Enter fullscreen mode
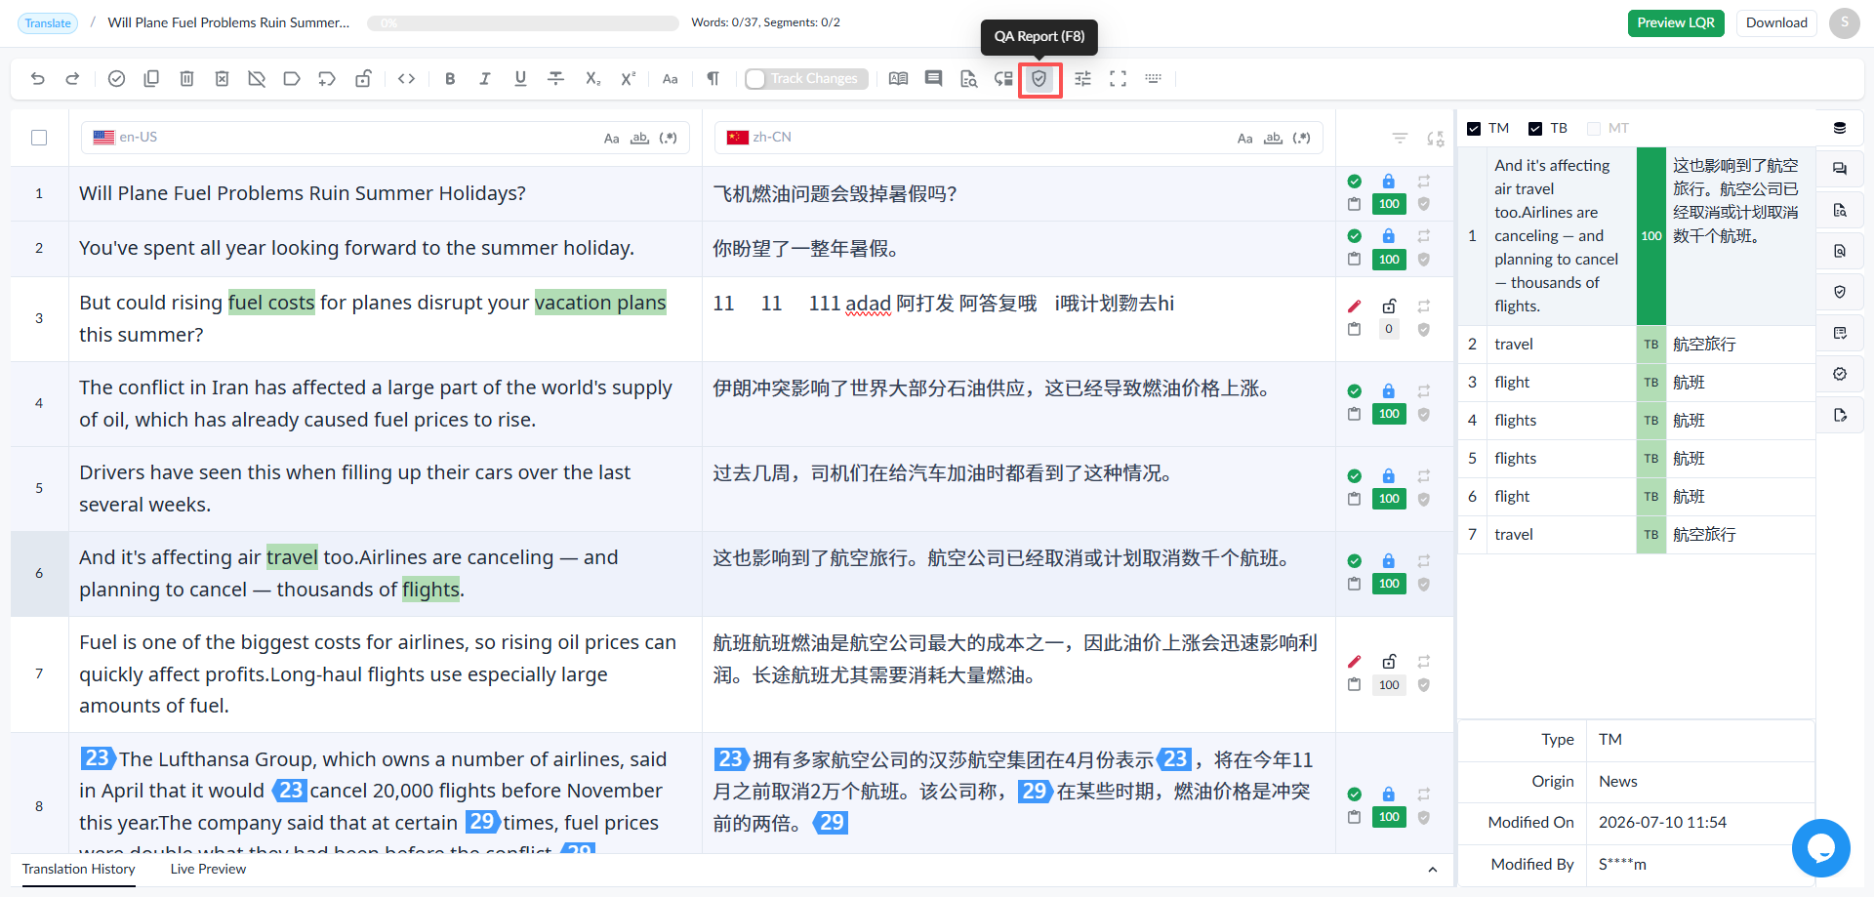 coord(1118,79)
